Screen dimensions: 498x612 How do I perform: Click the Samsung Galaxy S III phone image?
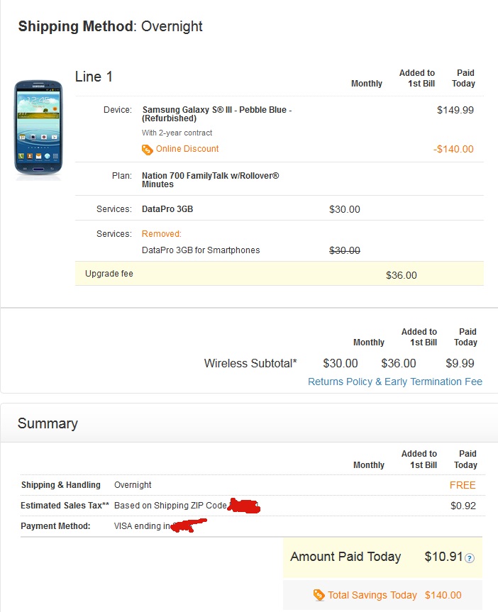(x=38, y=128)
